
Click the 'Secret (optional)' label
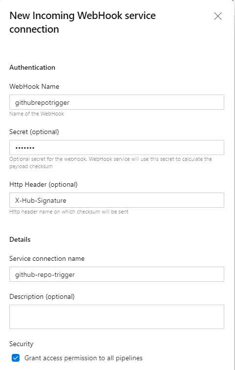point(34,132)
